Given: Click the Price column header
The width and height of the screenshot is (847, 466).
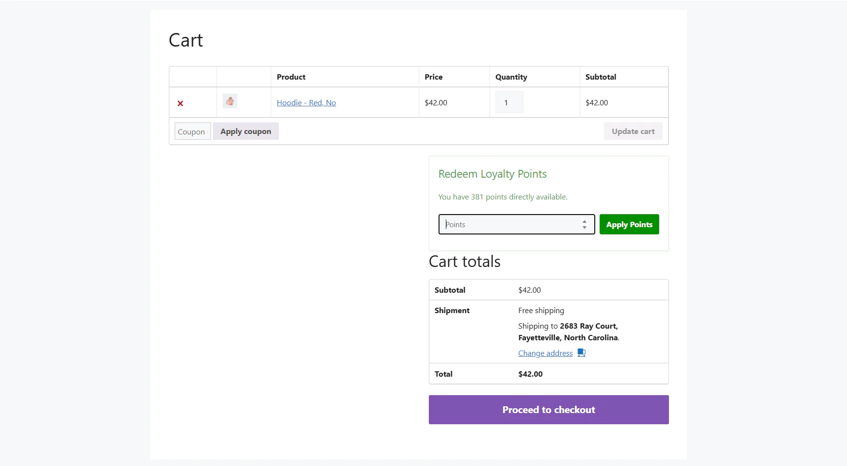Looking at the screenshot, I should [433, 77].
